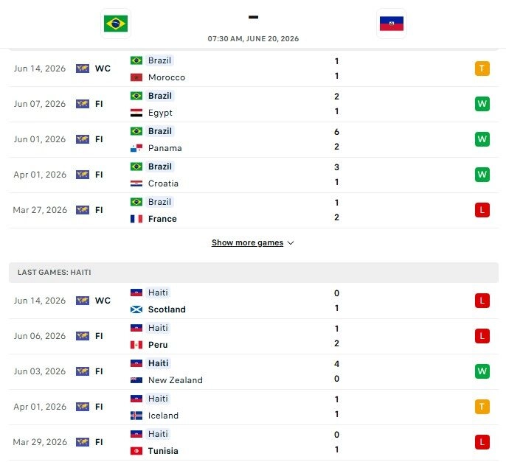Click the France flag icon
The width and height of the screenshot is (506, 462).
pos(136,219)
